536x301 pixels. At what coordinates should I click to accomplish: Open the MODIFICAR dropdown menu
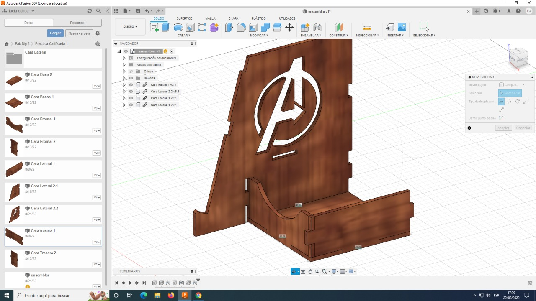coord(259,36)
